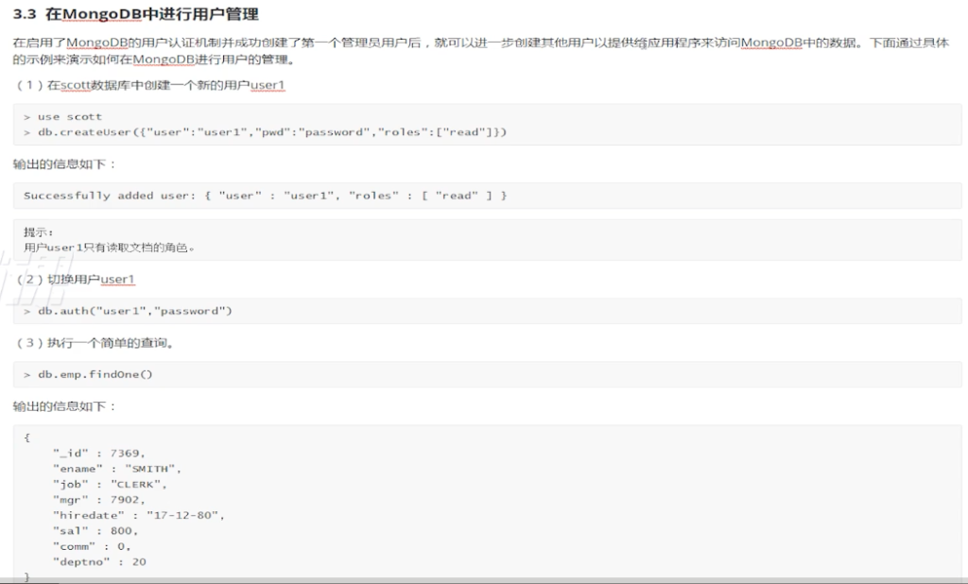Screen dimensions: 968x584
Task: Click the note "用户user1只有读取文档的角色。"
Action: point(110,248)
